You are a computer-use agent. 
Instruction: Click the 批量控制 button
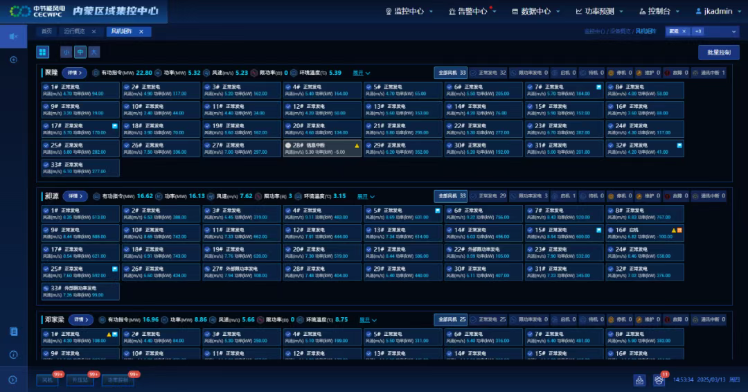point(718,53)
